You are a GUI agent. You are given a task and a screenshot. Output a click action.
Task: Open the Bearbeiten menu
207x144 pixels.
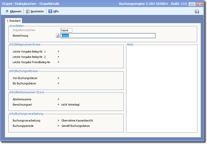coord(37,11)
